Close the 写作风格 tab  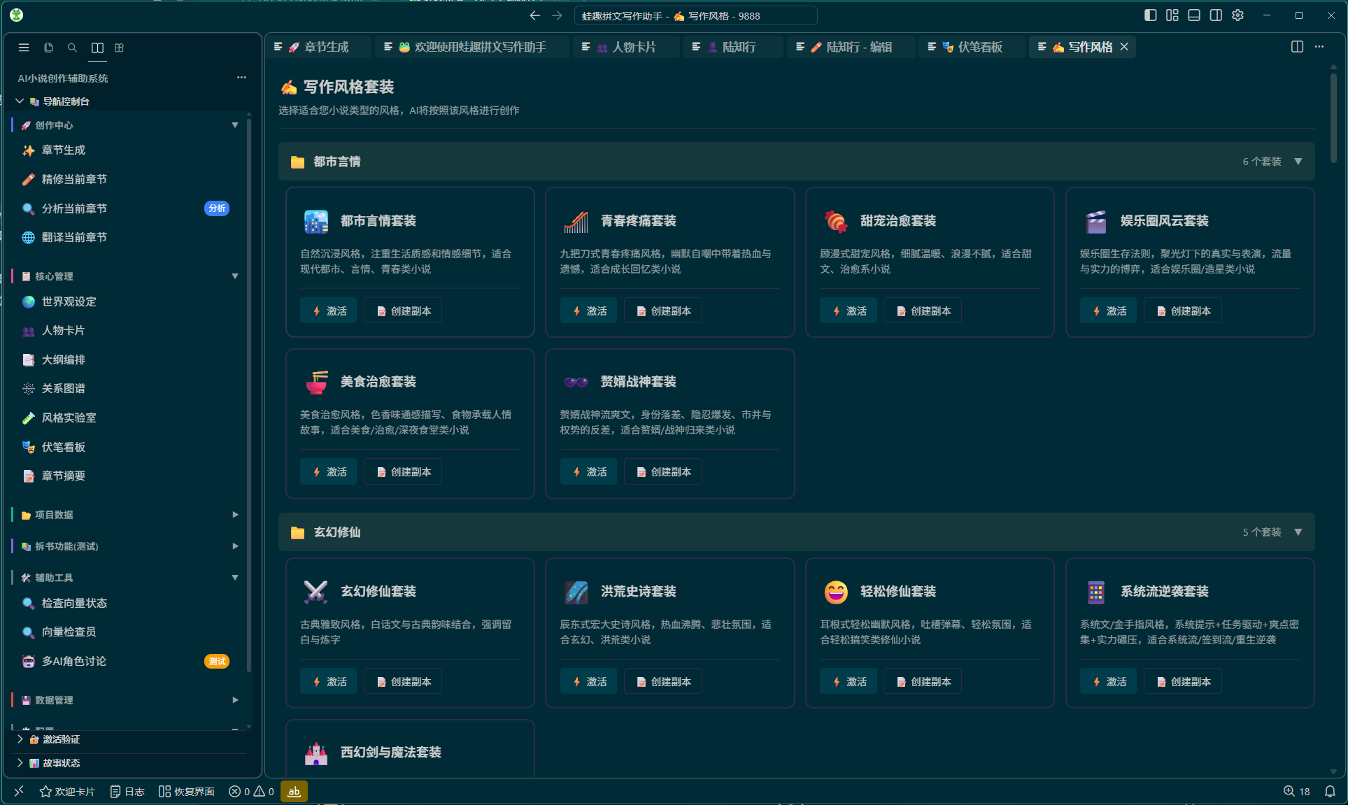click(1124, 47)
